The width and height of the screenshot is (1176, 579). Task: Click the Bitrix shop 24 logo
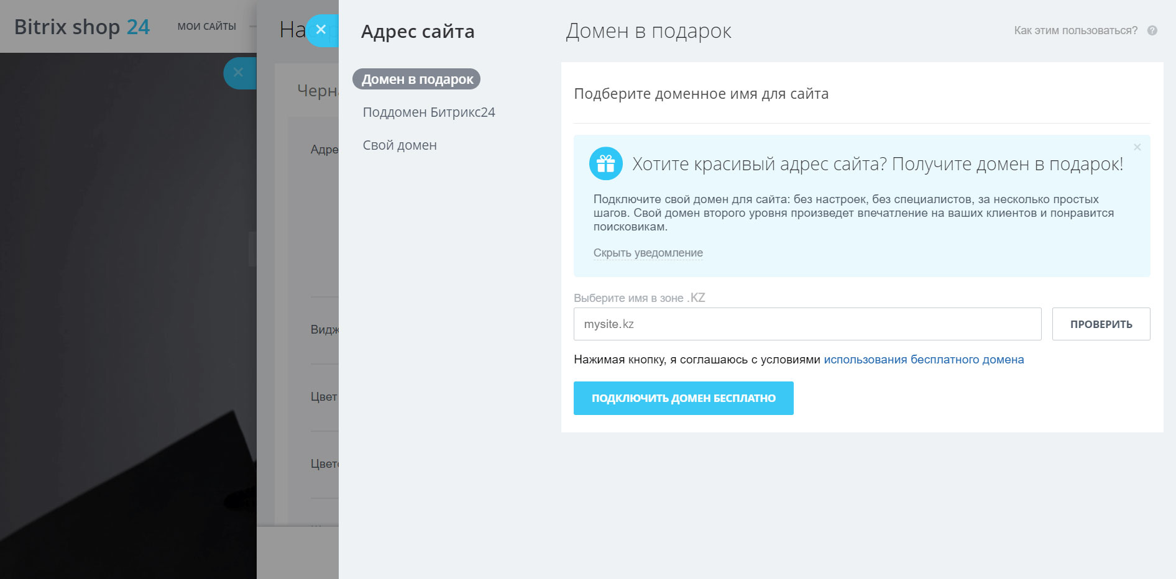[81, 27]
